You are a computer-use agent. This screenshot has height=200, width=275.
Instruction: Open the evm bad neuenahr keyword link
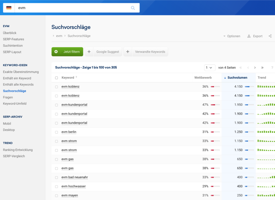75,177
